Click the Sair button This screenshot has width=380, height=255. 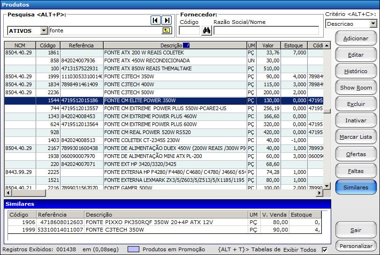coord(356,230)
